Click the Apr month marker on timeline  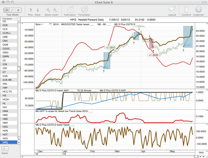143,152
